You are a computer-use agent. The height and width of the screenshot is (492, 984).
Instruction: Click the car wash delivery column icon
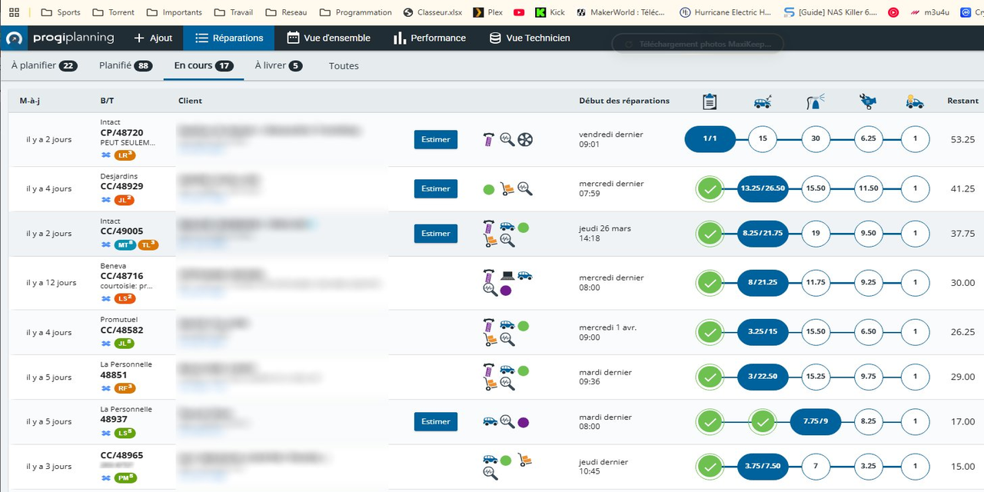point(914,101)
